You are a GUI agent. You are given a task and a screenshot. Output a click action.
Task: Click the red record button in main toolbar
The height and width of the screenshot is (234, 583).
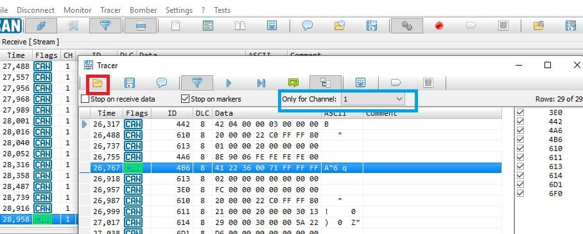coord(439,26)
